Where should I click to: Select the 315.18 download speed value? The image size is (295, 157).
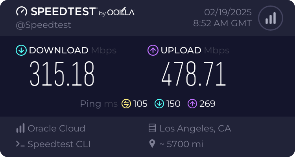(x=62, y=74)
